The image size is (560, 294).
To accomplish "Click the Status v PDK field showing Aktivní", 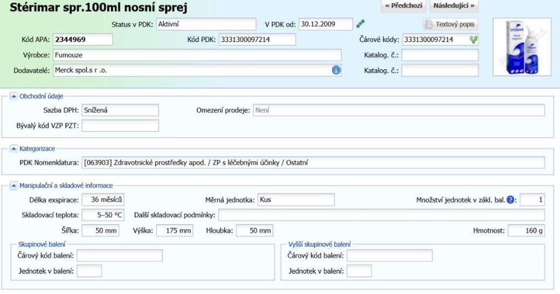I will pos(206,24).
